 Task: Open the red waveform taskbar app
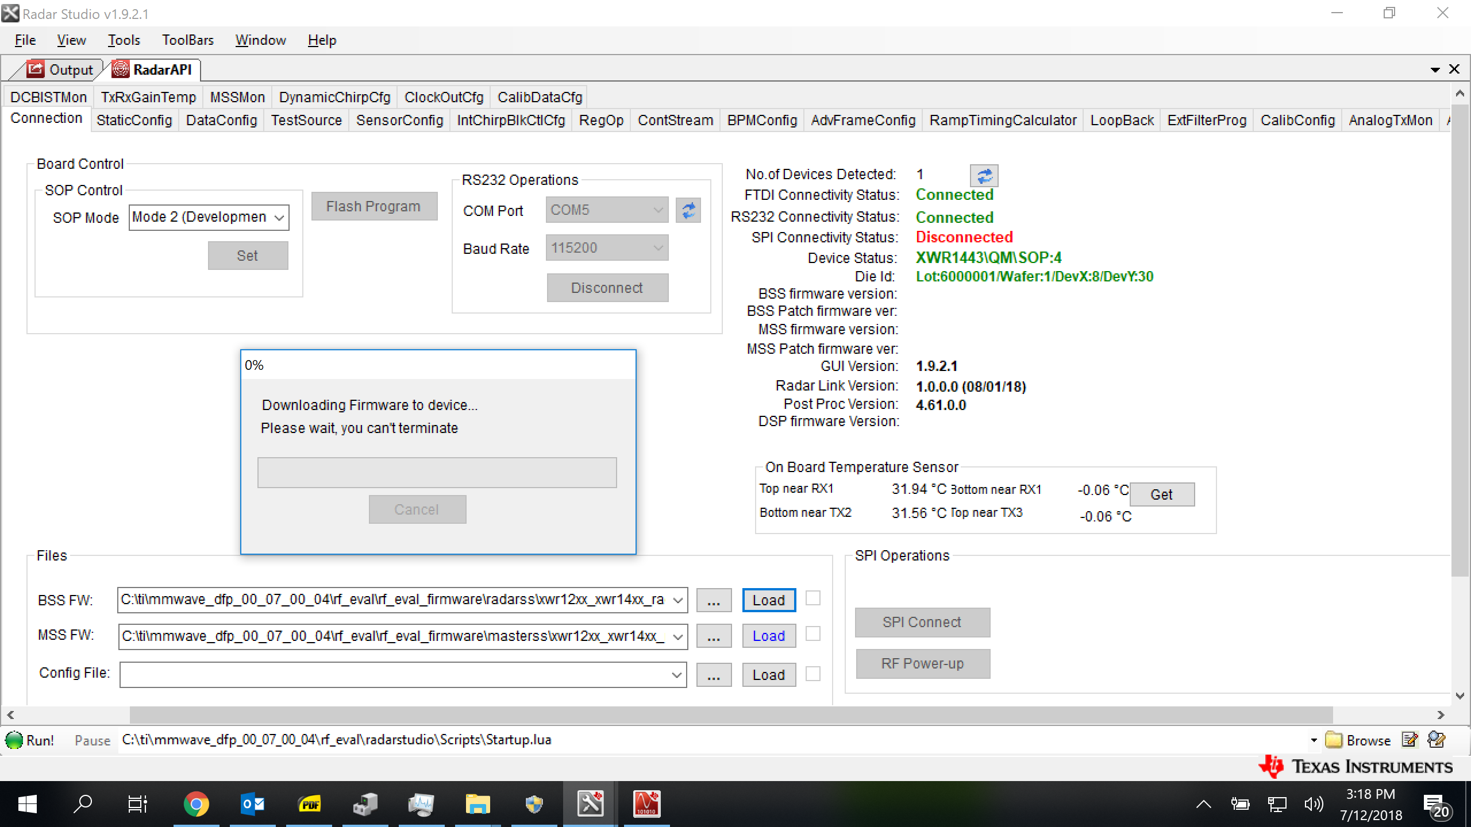(646, 803)
